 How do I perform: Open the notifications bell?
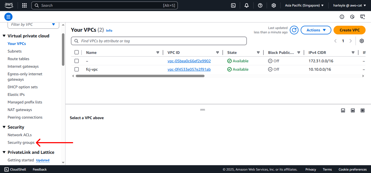[247, 5]
